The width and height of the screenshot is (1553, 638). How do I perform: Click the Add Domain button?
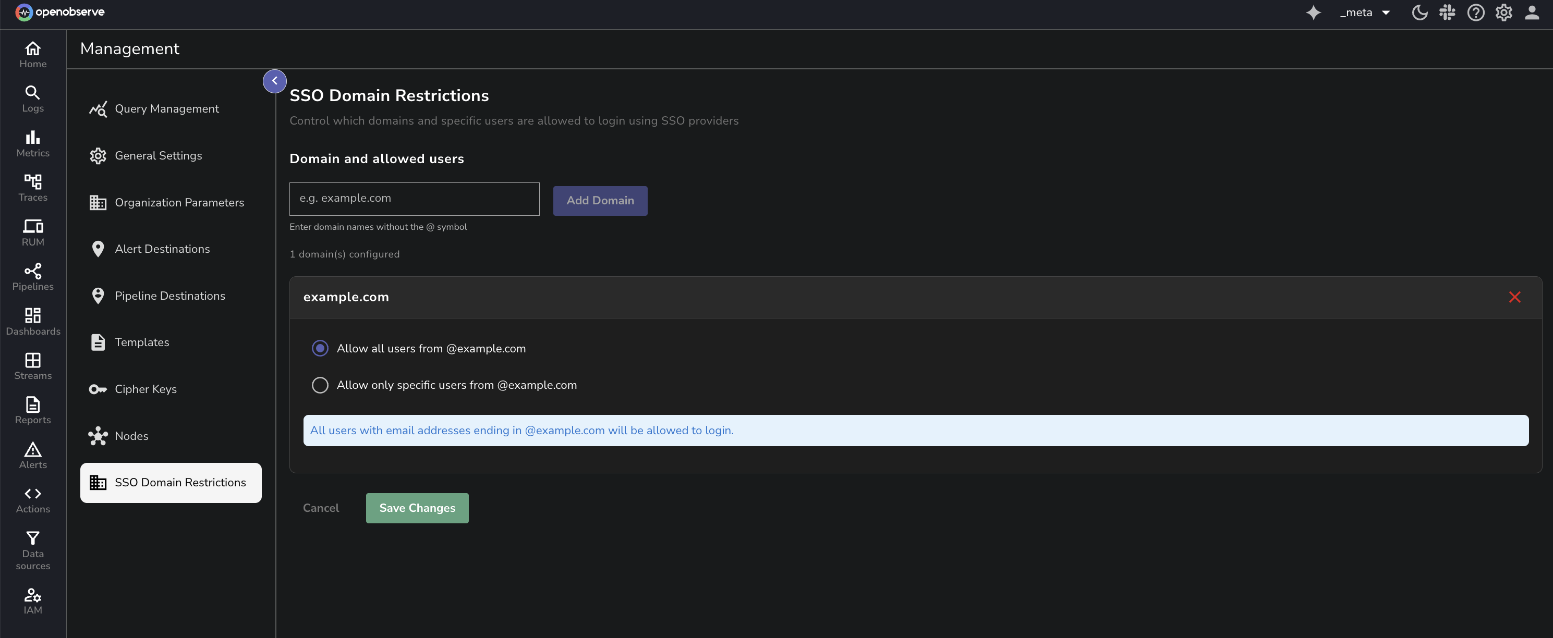600,200
